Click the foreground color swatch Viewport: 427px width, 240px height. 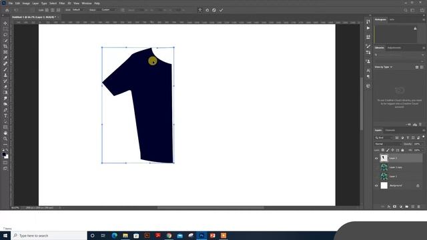[x=4, y=155]
